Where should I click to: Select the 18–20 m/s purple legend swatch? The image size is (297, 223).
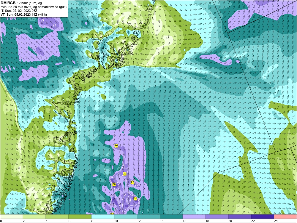pos(217,216)
